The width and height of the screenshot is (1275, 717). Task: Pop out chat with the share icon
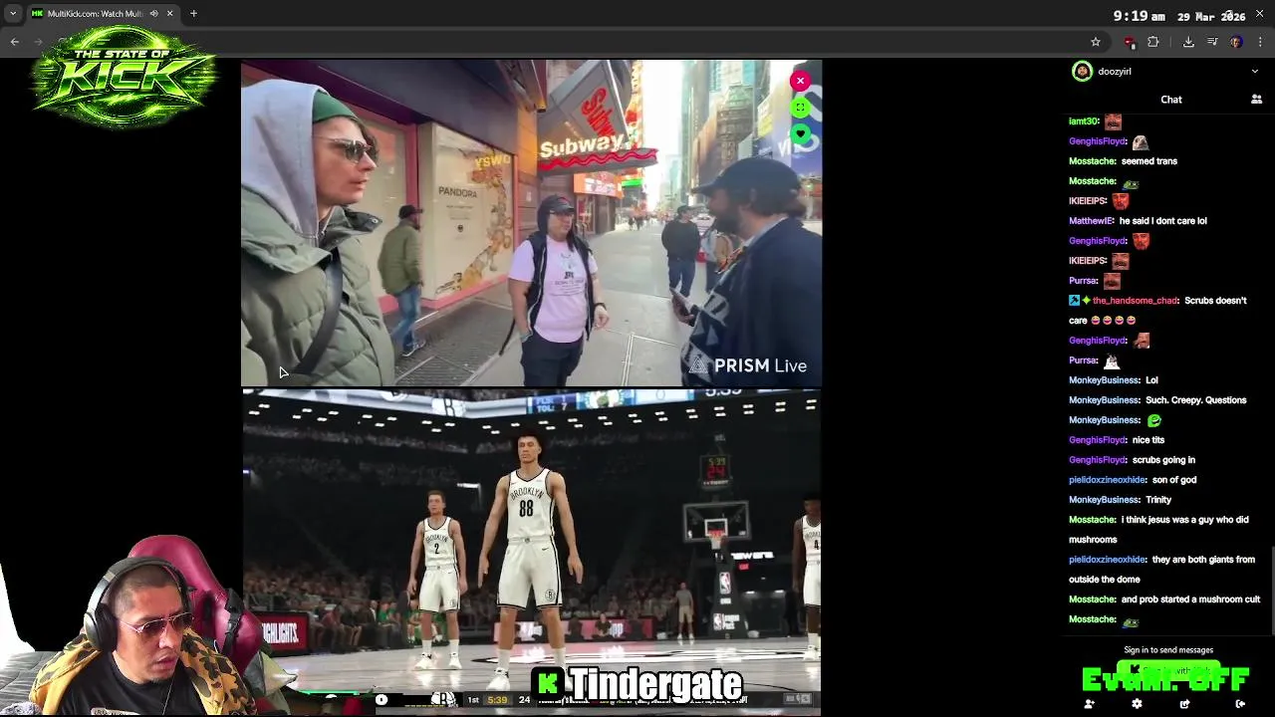pyautogui.click(x=1184, y=704)
